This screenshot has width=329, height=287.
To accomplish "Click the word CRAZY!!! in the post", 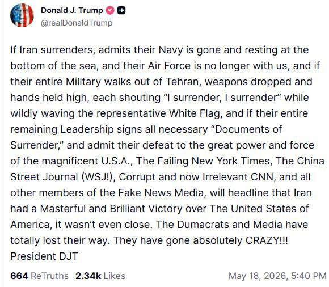I will coord(267,240).
